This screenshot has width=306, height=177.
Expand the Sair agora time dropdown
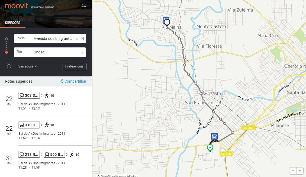point(28,66)
